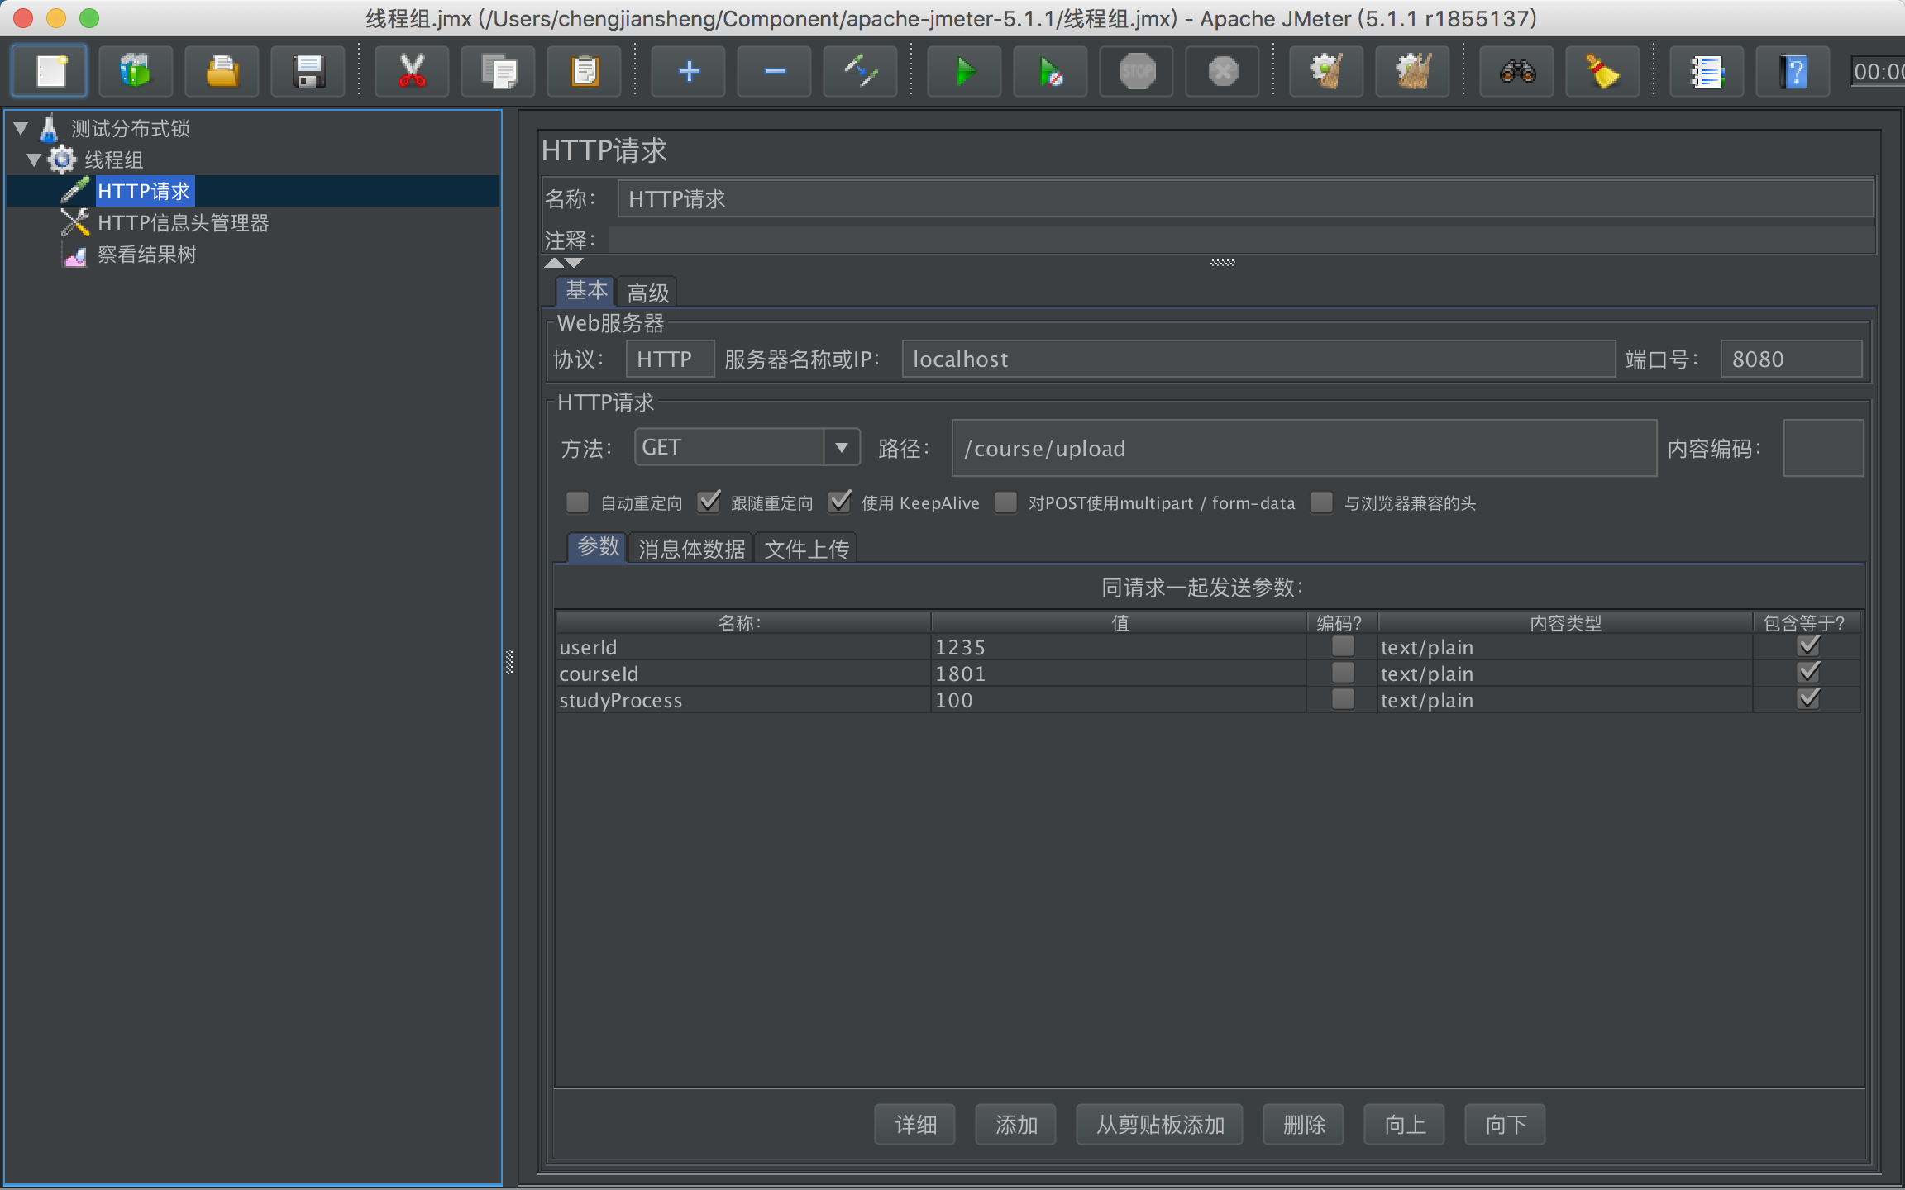Click the 添加 button
Viewport: 1905px width, 1190px height.
(1015, 1125)
